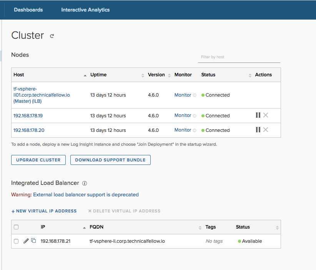The width and height of the screenshot is (316, 270).
Task: Open the 192.168.178.20 node link
Action: (x=29, y=130)
